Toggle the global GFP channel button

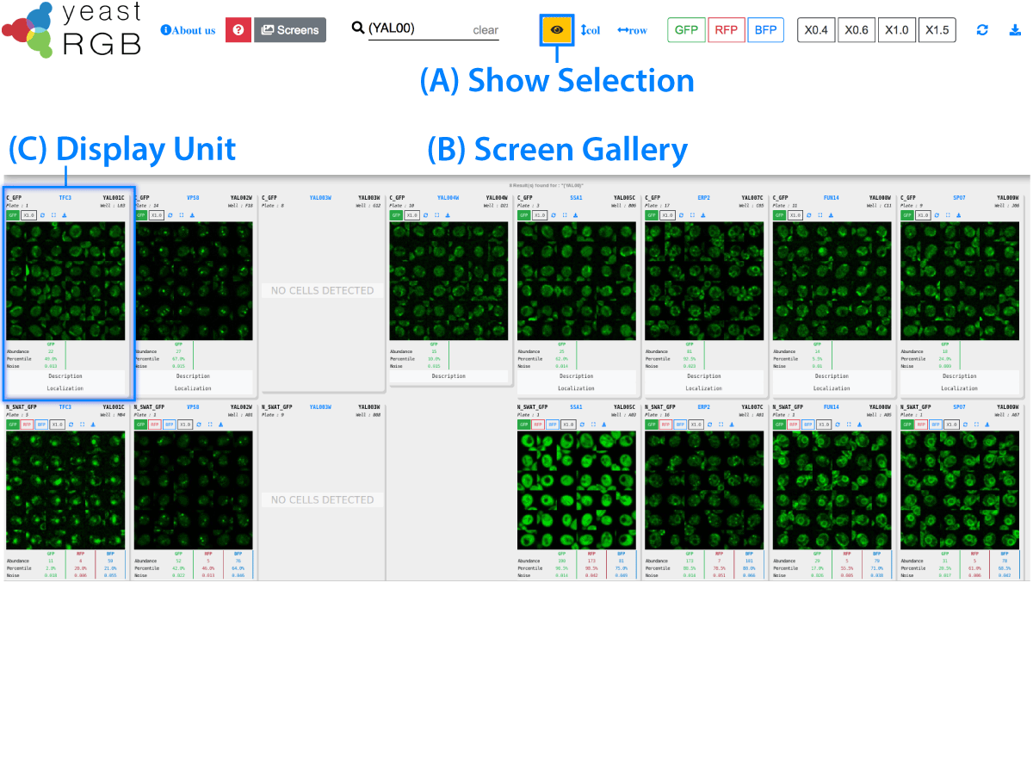click(686, 30)
